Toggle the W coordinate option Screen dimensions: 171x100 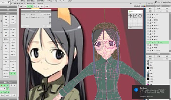[x=5, y=89]
